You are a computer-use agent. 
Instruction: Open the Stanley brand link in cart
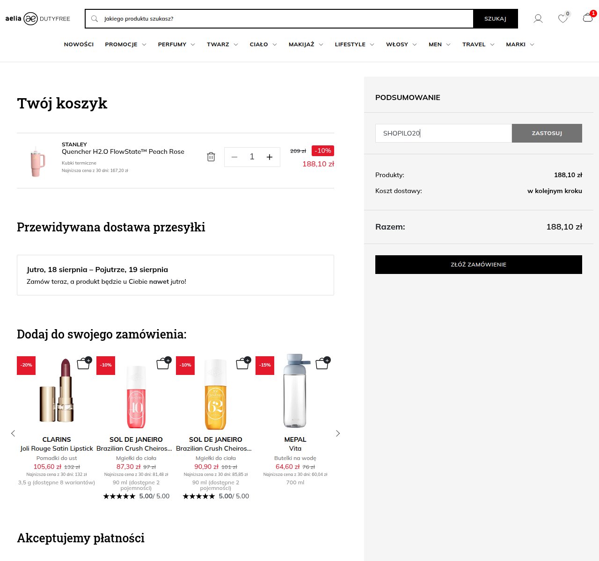pos(74,144)
